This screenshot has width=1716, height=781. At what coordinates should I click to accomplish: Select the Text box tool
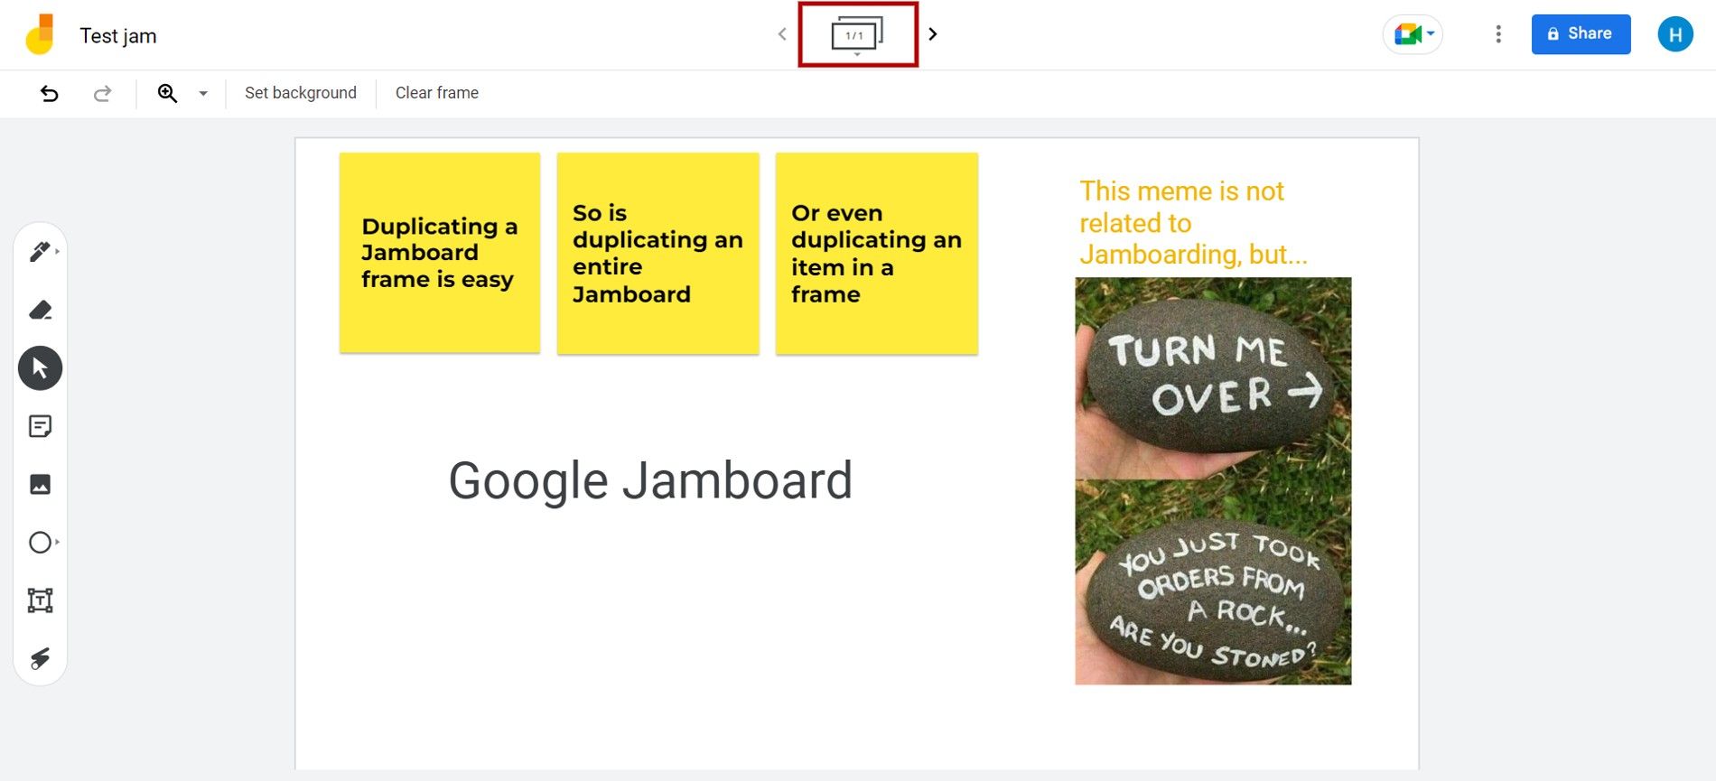tap(40, 600)
